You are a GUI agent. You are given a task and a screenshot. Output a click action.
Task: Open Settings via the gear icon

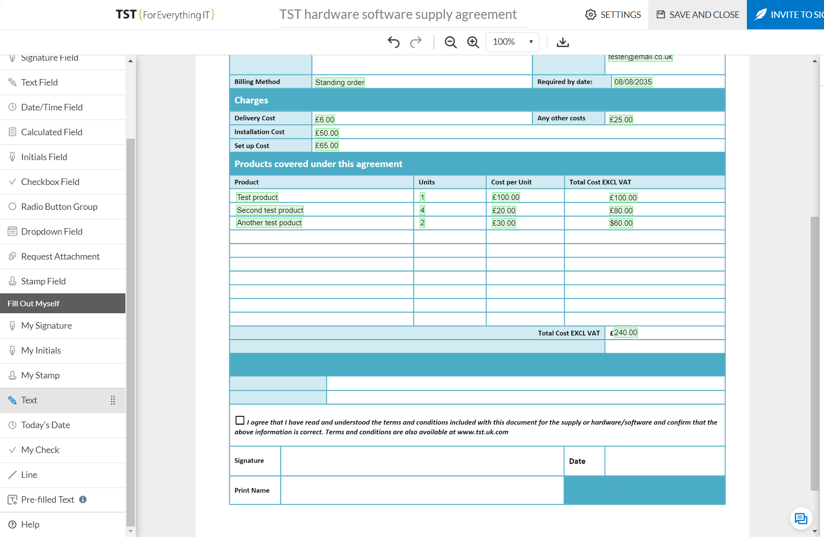pos(591,15)
